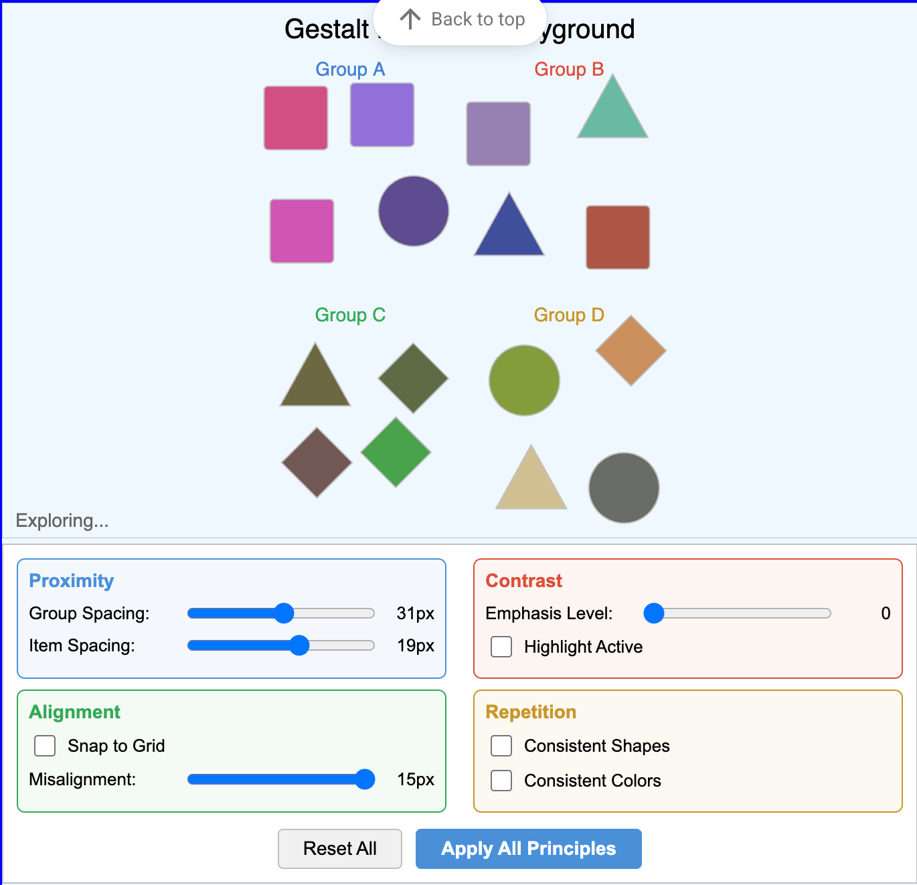Enable Consistent Shapes repetition
This screenshot has height=885, width=917.
[501, 746]
